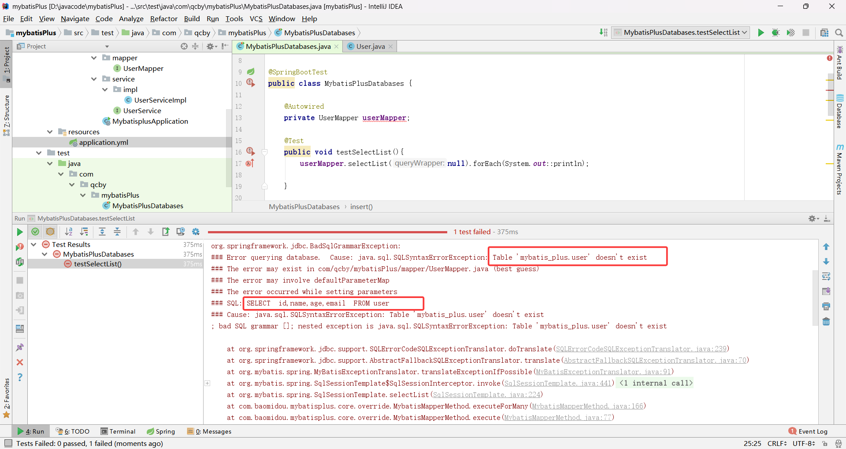Open SqlSessionTemplate.java:224 link
846x449 pixels.
click(x=486, y=394)
